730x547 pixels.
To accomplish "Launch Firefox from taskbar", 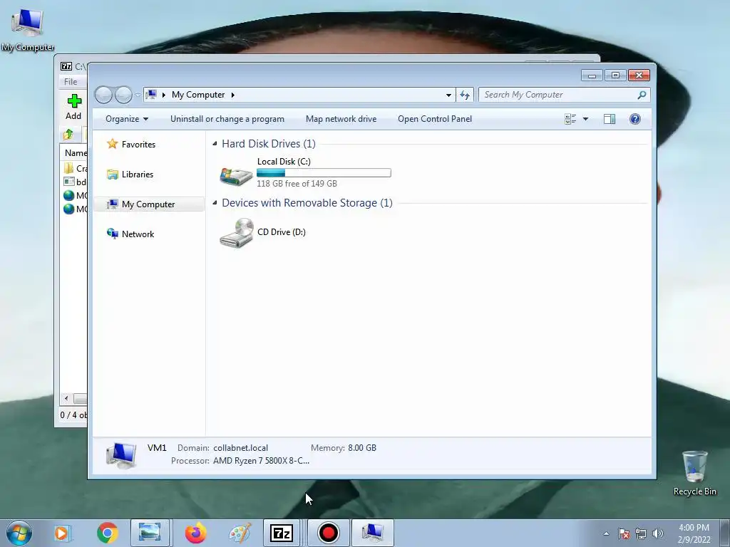I will 195,533.
